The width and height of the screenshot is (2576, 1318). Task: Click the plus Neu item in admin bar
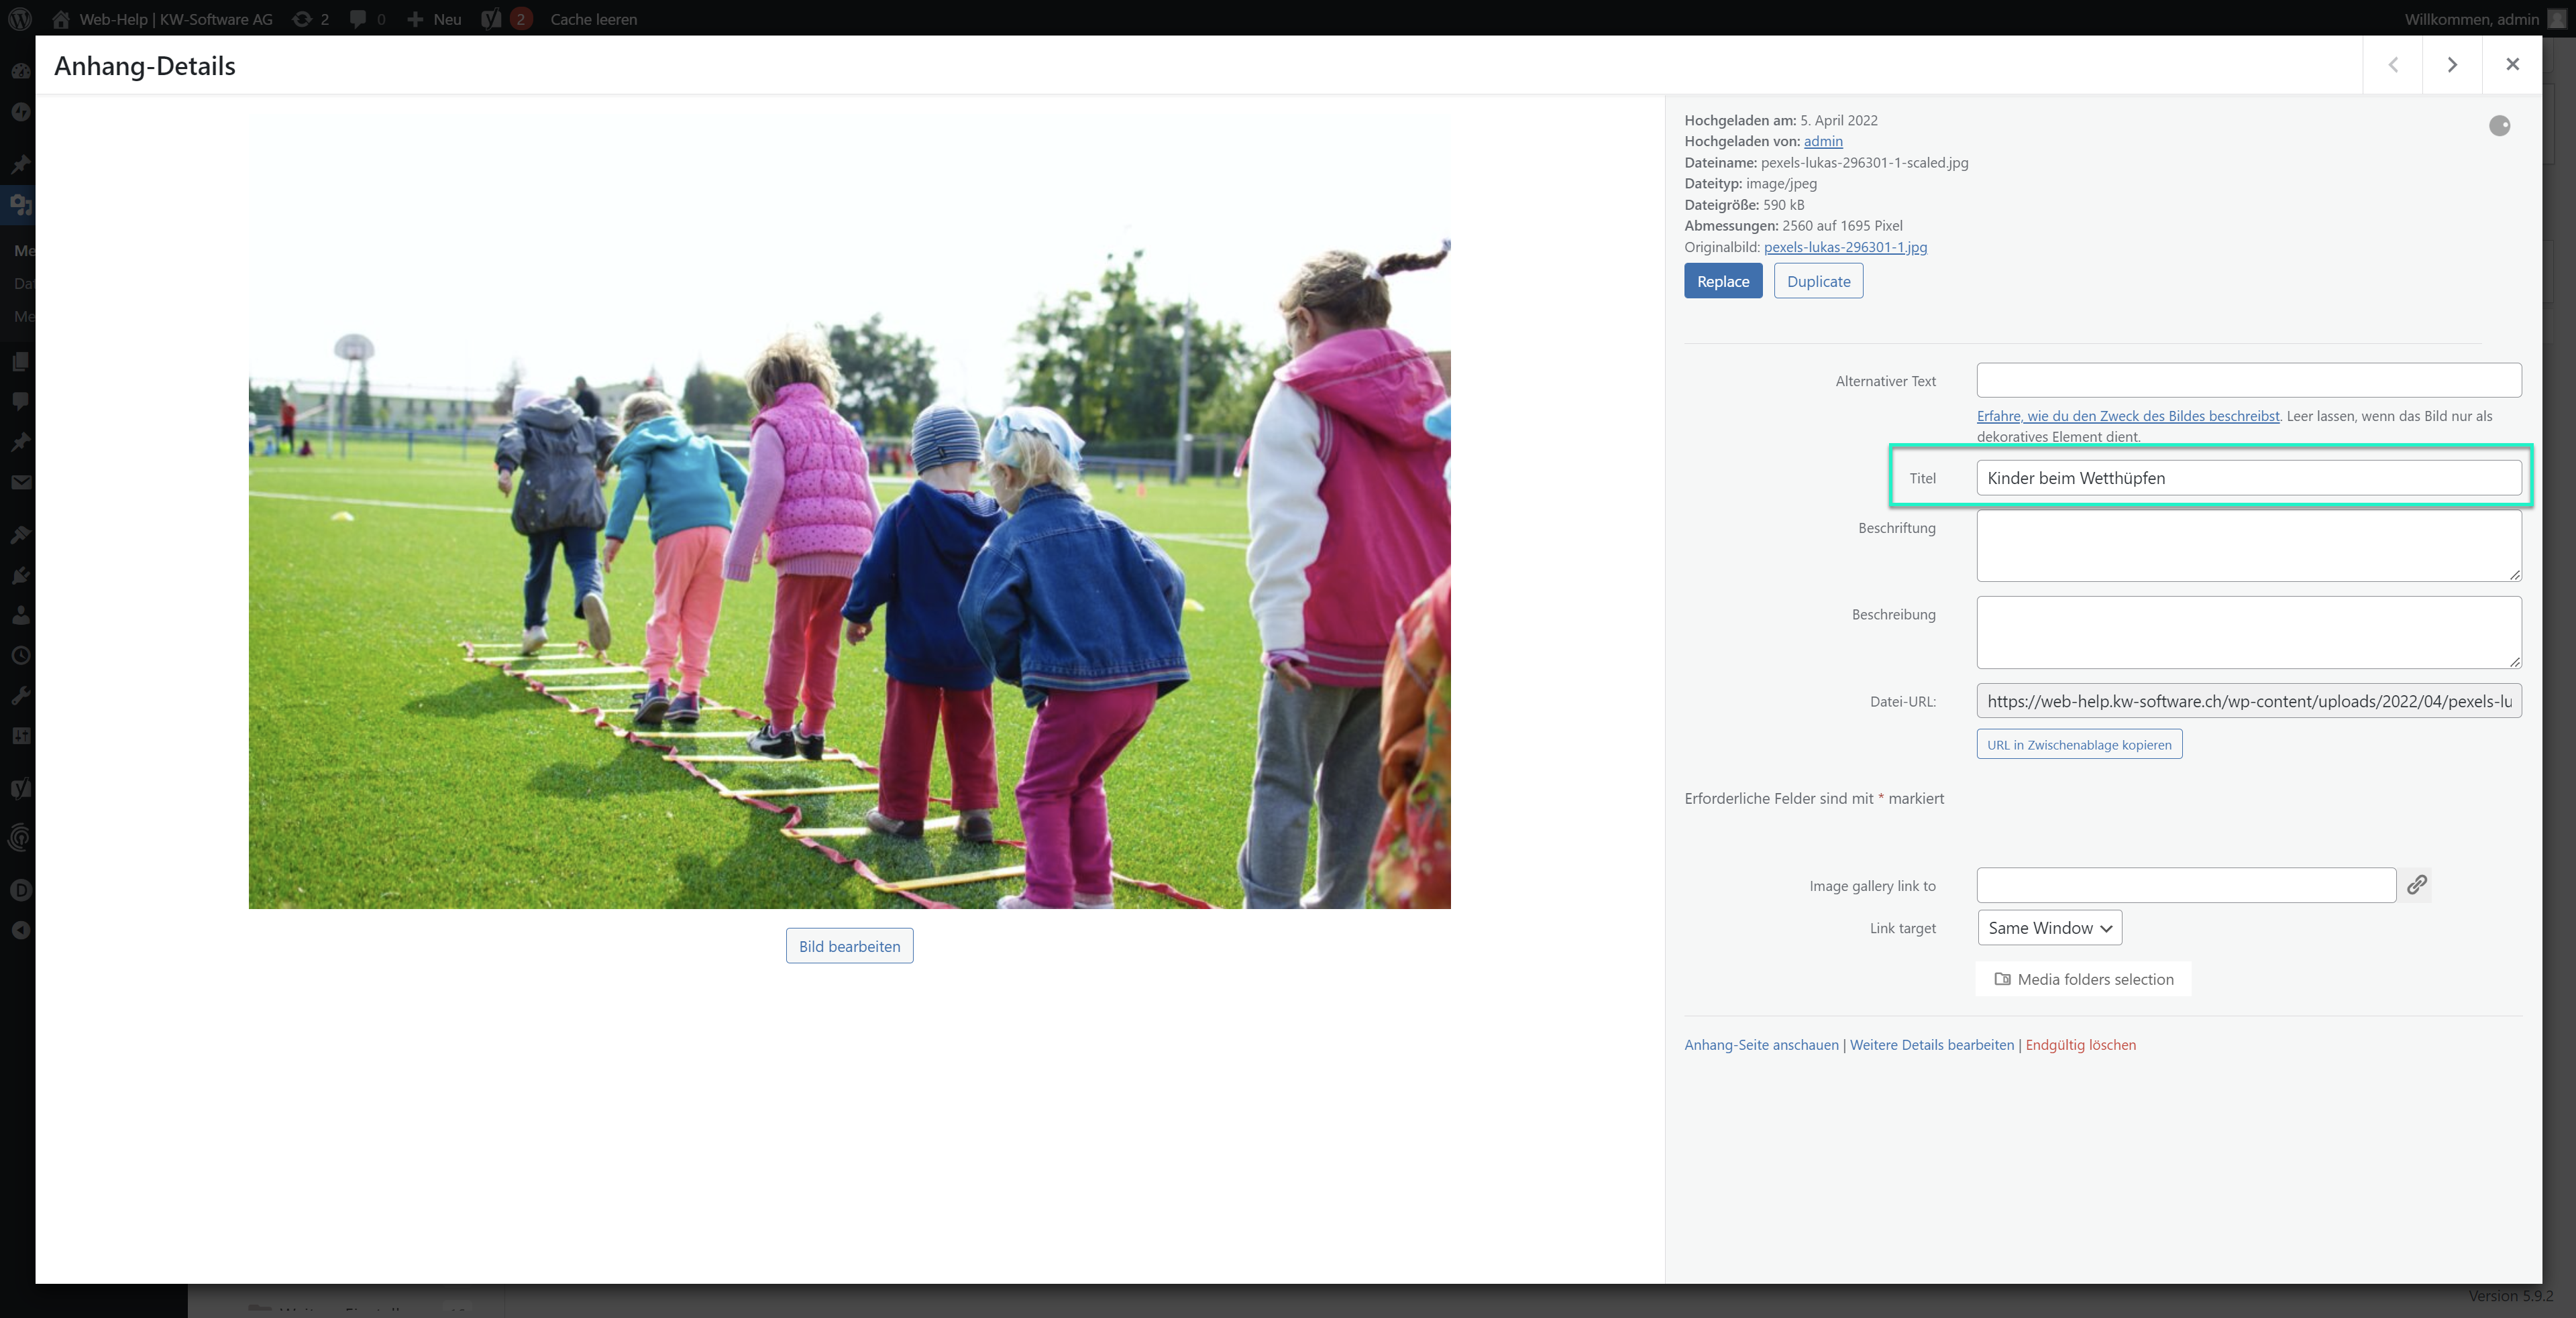(434, 19)
